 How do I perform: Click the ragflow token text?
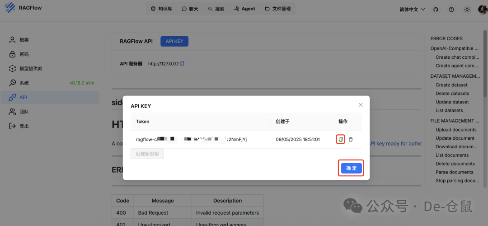point(191,140)
